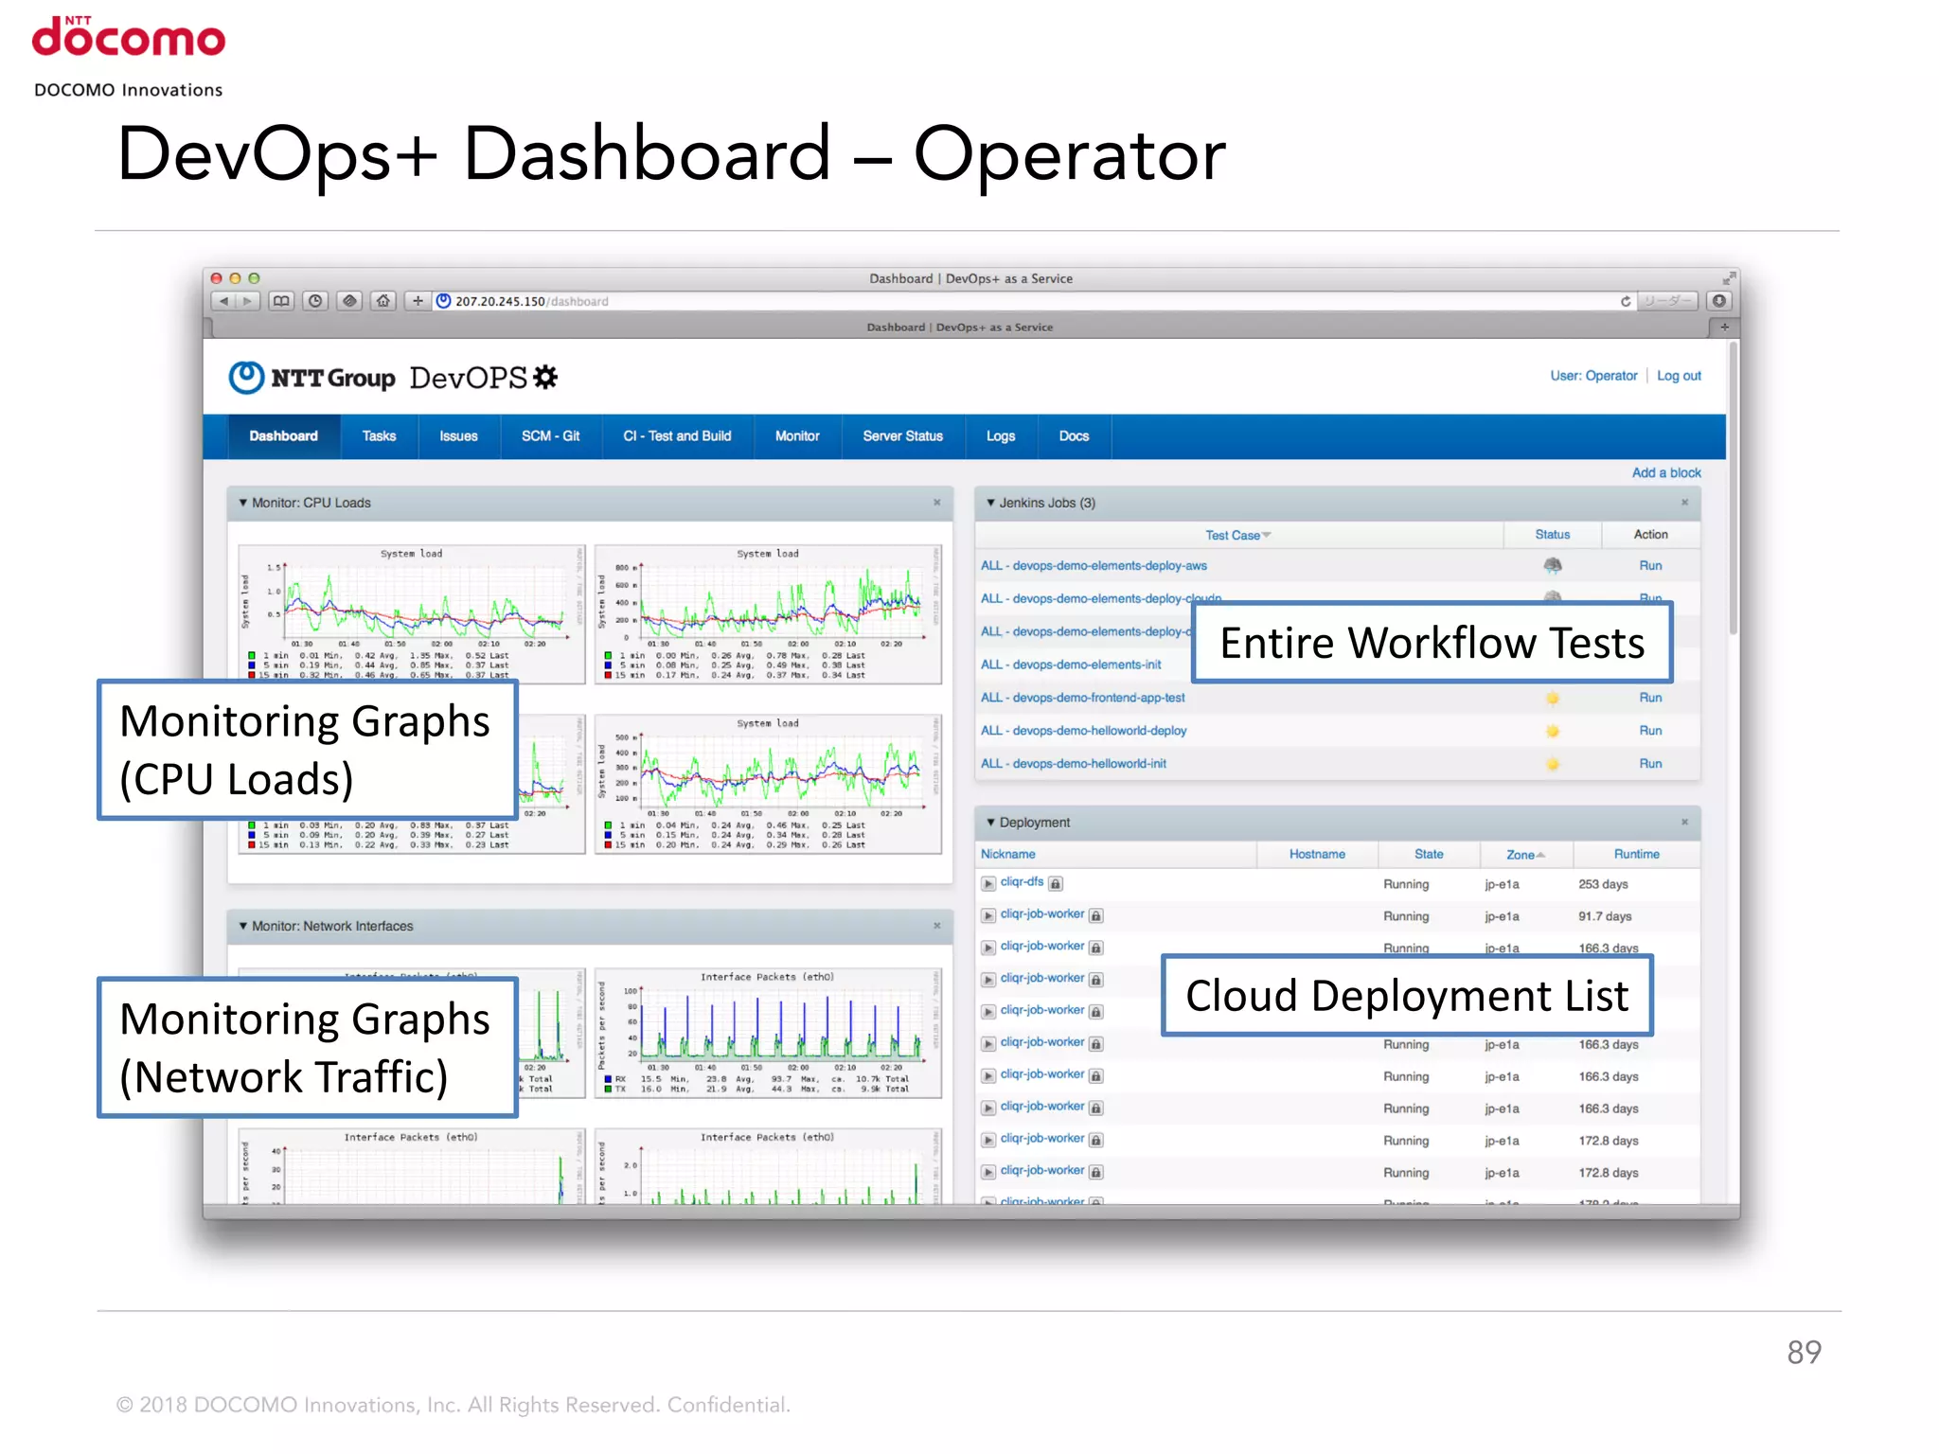This screenshot has height=1454, width=1939.
Task: Close the Deployment block
Action: coord(1685,823)
